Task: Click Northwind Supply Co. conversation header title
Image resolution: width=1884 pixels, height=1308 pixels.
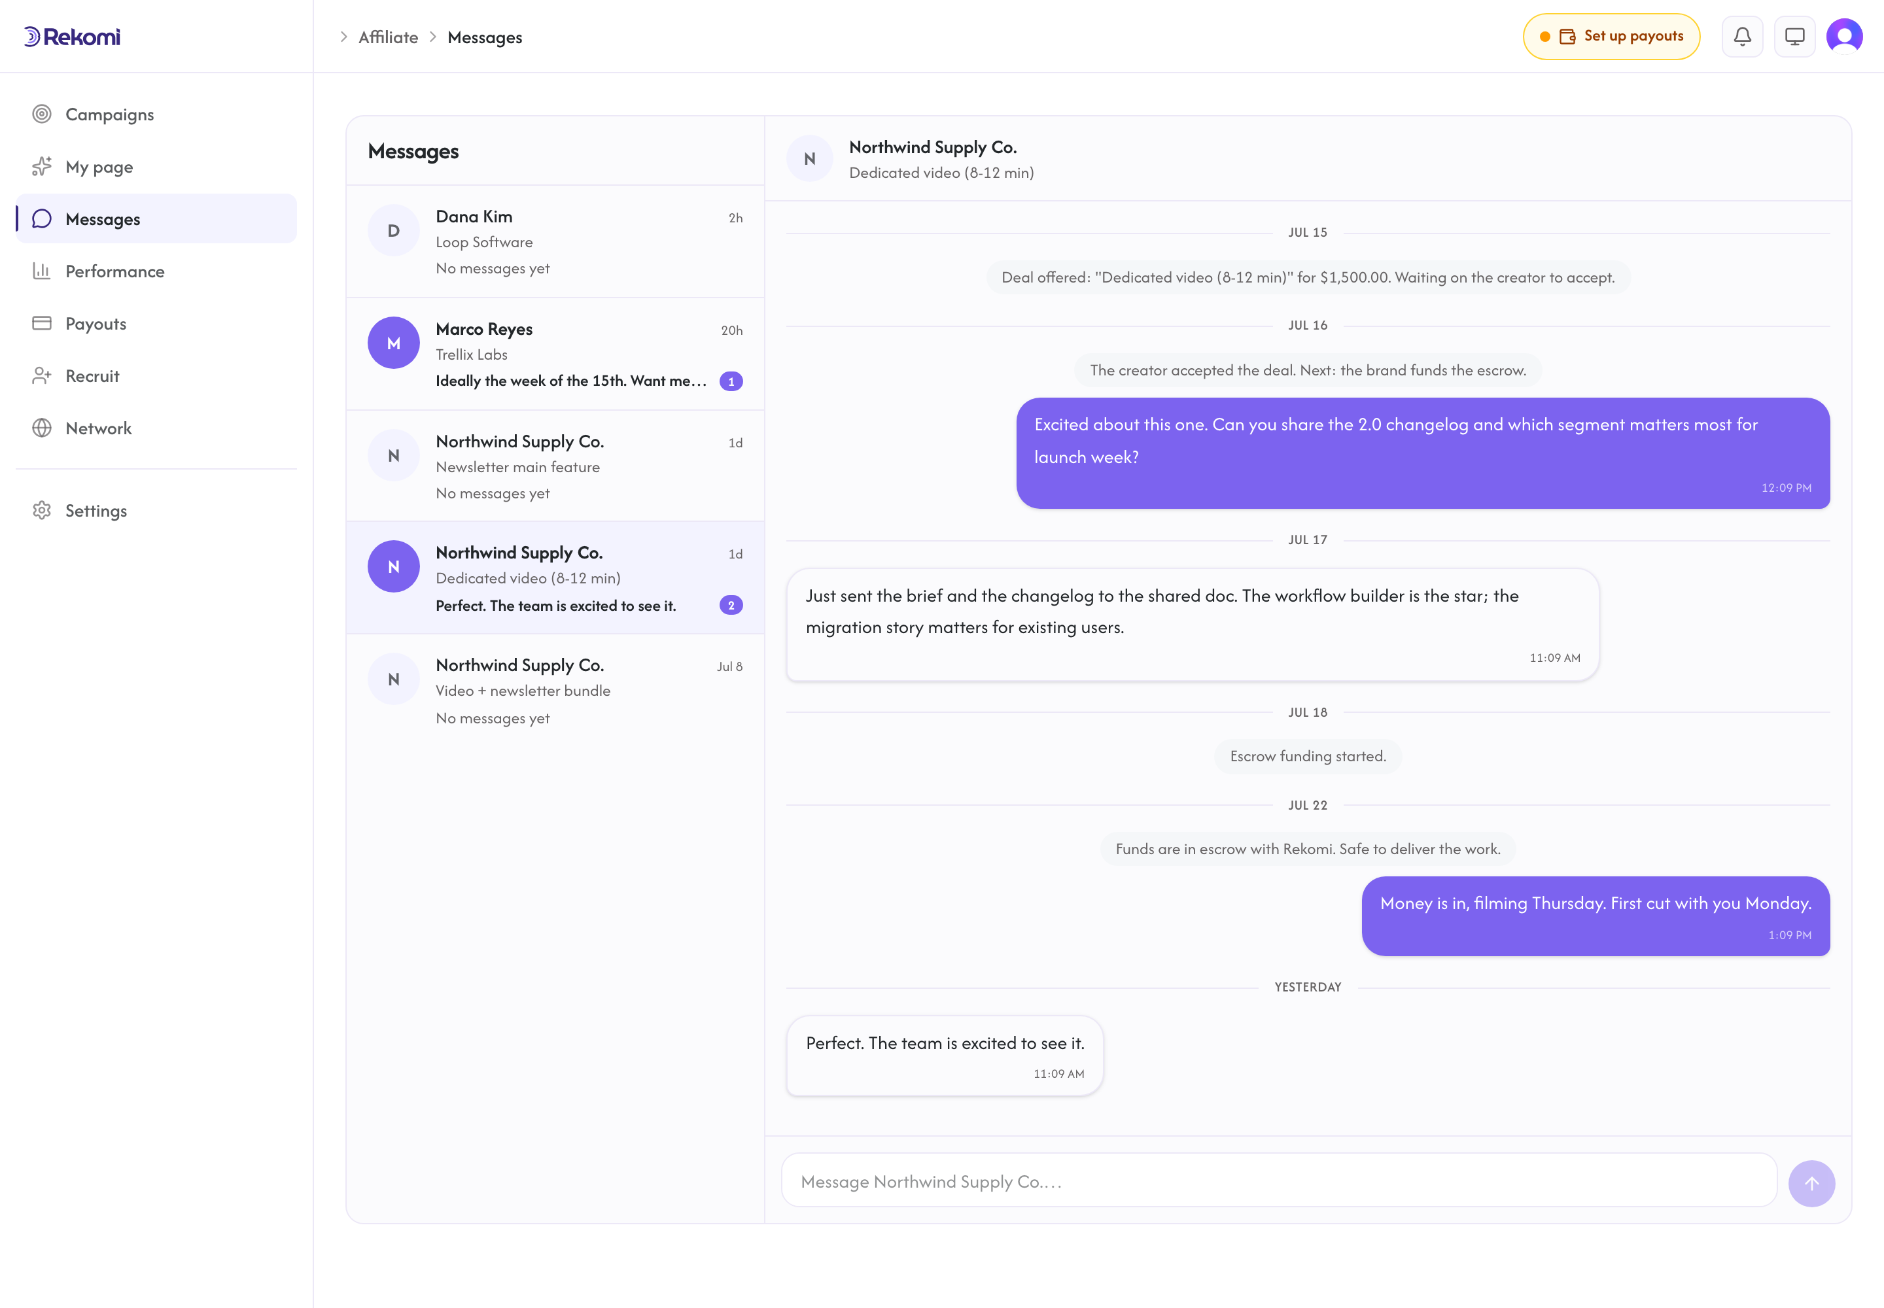Action: tap(933, 146)
